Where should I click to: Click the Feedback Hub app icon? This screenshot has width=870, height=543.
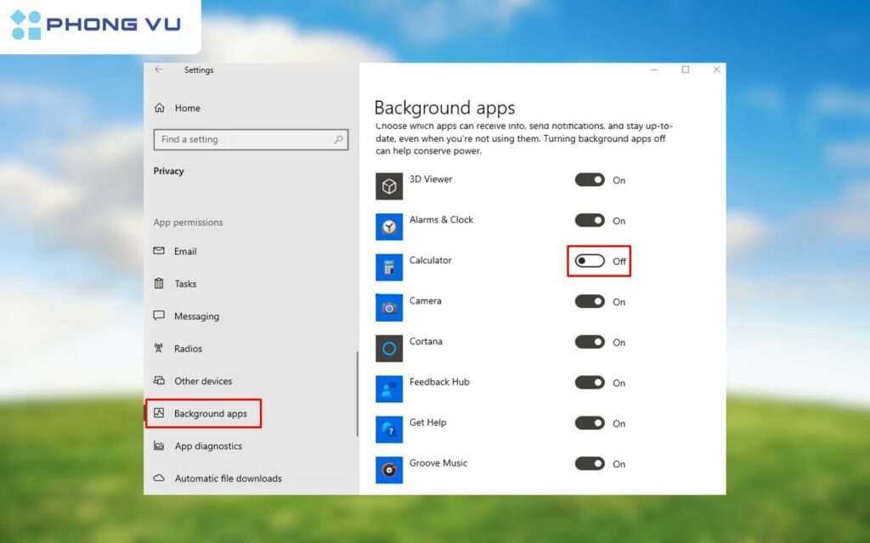point(388,389)
